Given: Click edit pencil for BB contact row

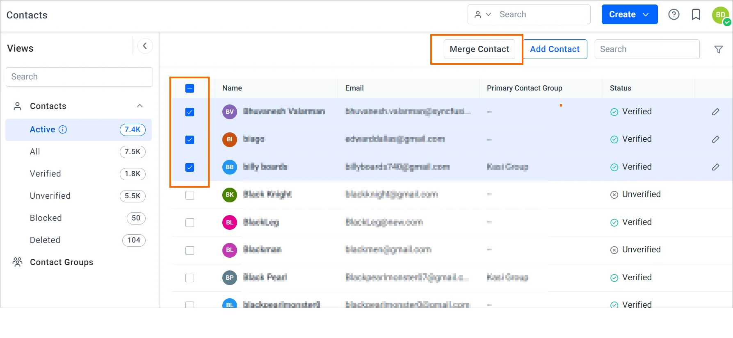Looking at the screenshot, I should (715, 167).
